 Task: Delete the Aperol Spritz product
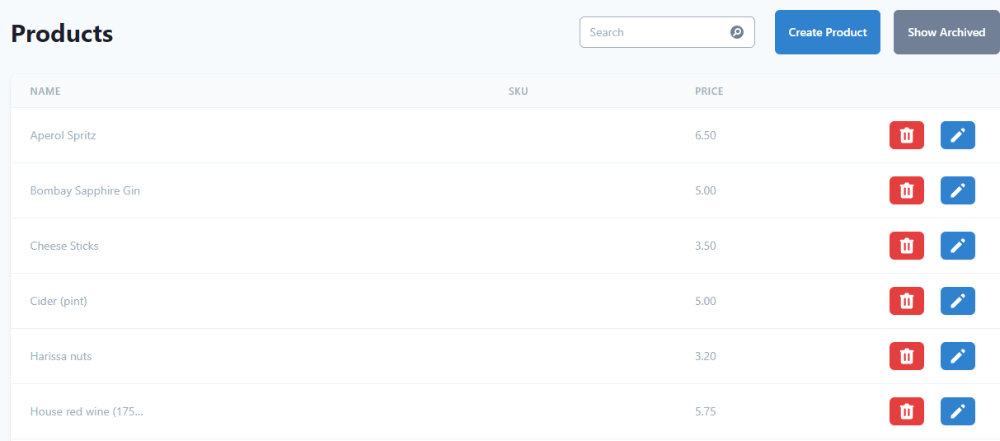(906, 135)
